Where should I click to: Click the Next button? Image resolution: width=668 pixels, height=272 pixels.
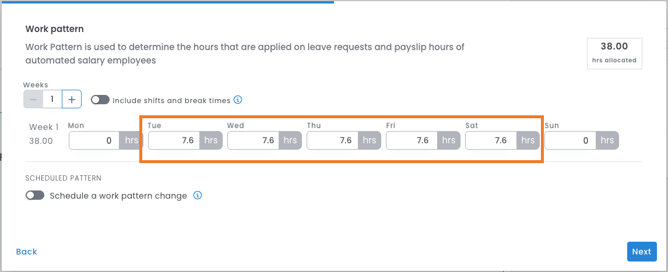pos(641,252)
